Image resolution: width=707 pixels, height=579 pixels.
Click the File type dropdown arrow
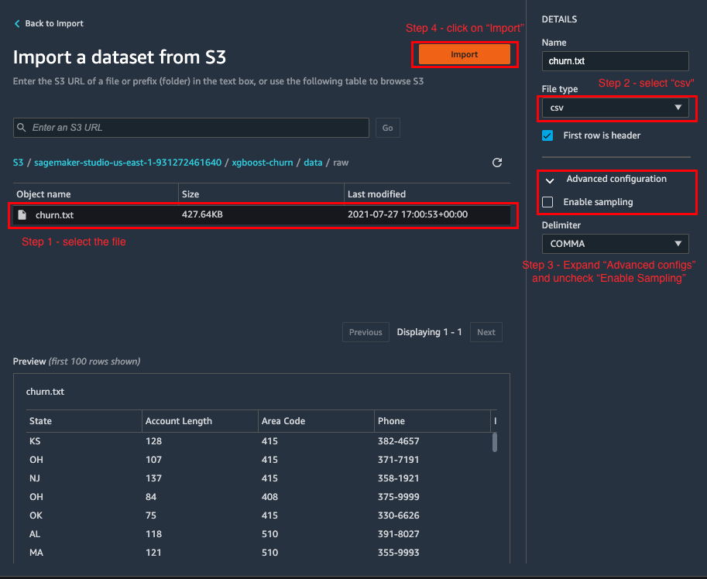pyautogui.click(x=678, y=108)
